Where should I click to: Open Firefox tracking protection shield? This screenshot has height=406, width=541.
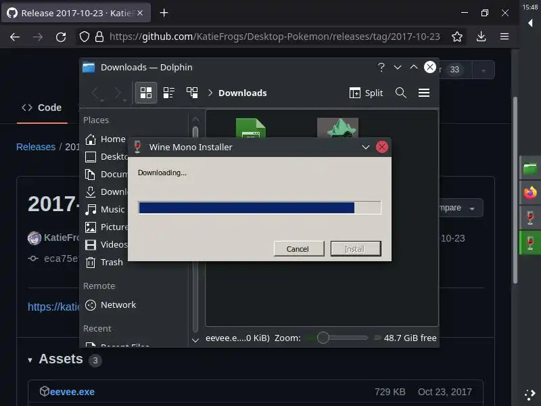84,37
